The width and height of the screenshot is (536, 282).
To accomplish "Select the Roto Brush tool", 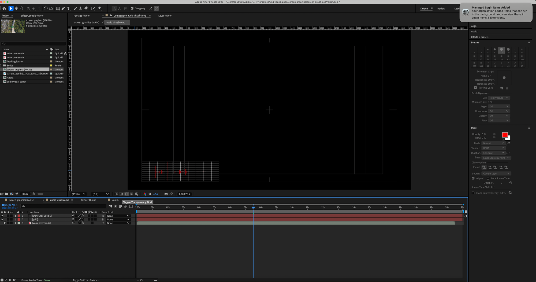I will 93,8.
